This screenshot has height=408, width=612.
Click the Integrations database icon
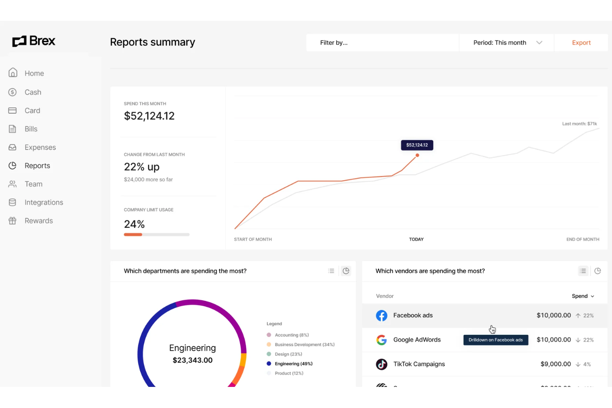click(13, 202)
